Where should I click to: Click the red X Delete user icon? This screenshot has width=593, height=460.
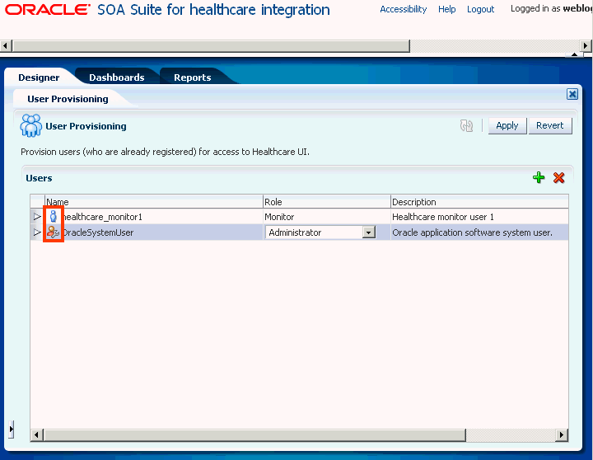coord(558,177)
